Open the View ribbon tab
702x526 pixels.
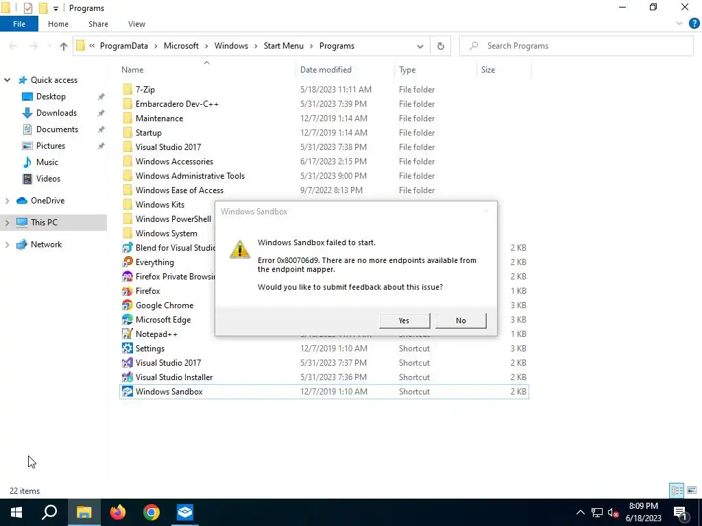point(136,24)
